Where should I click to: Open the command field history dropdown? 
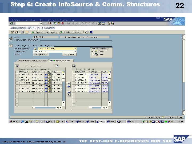coord(41,23)
